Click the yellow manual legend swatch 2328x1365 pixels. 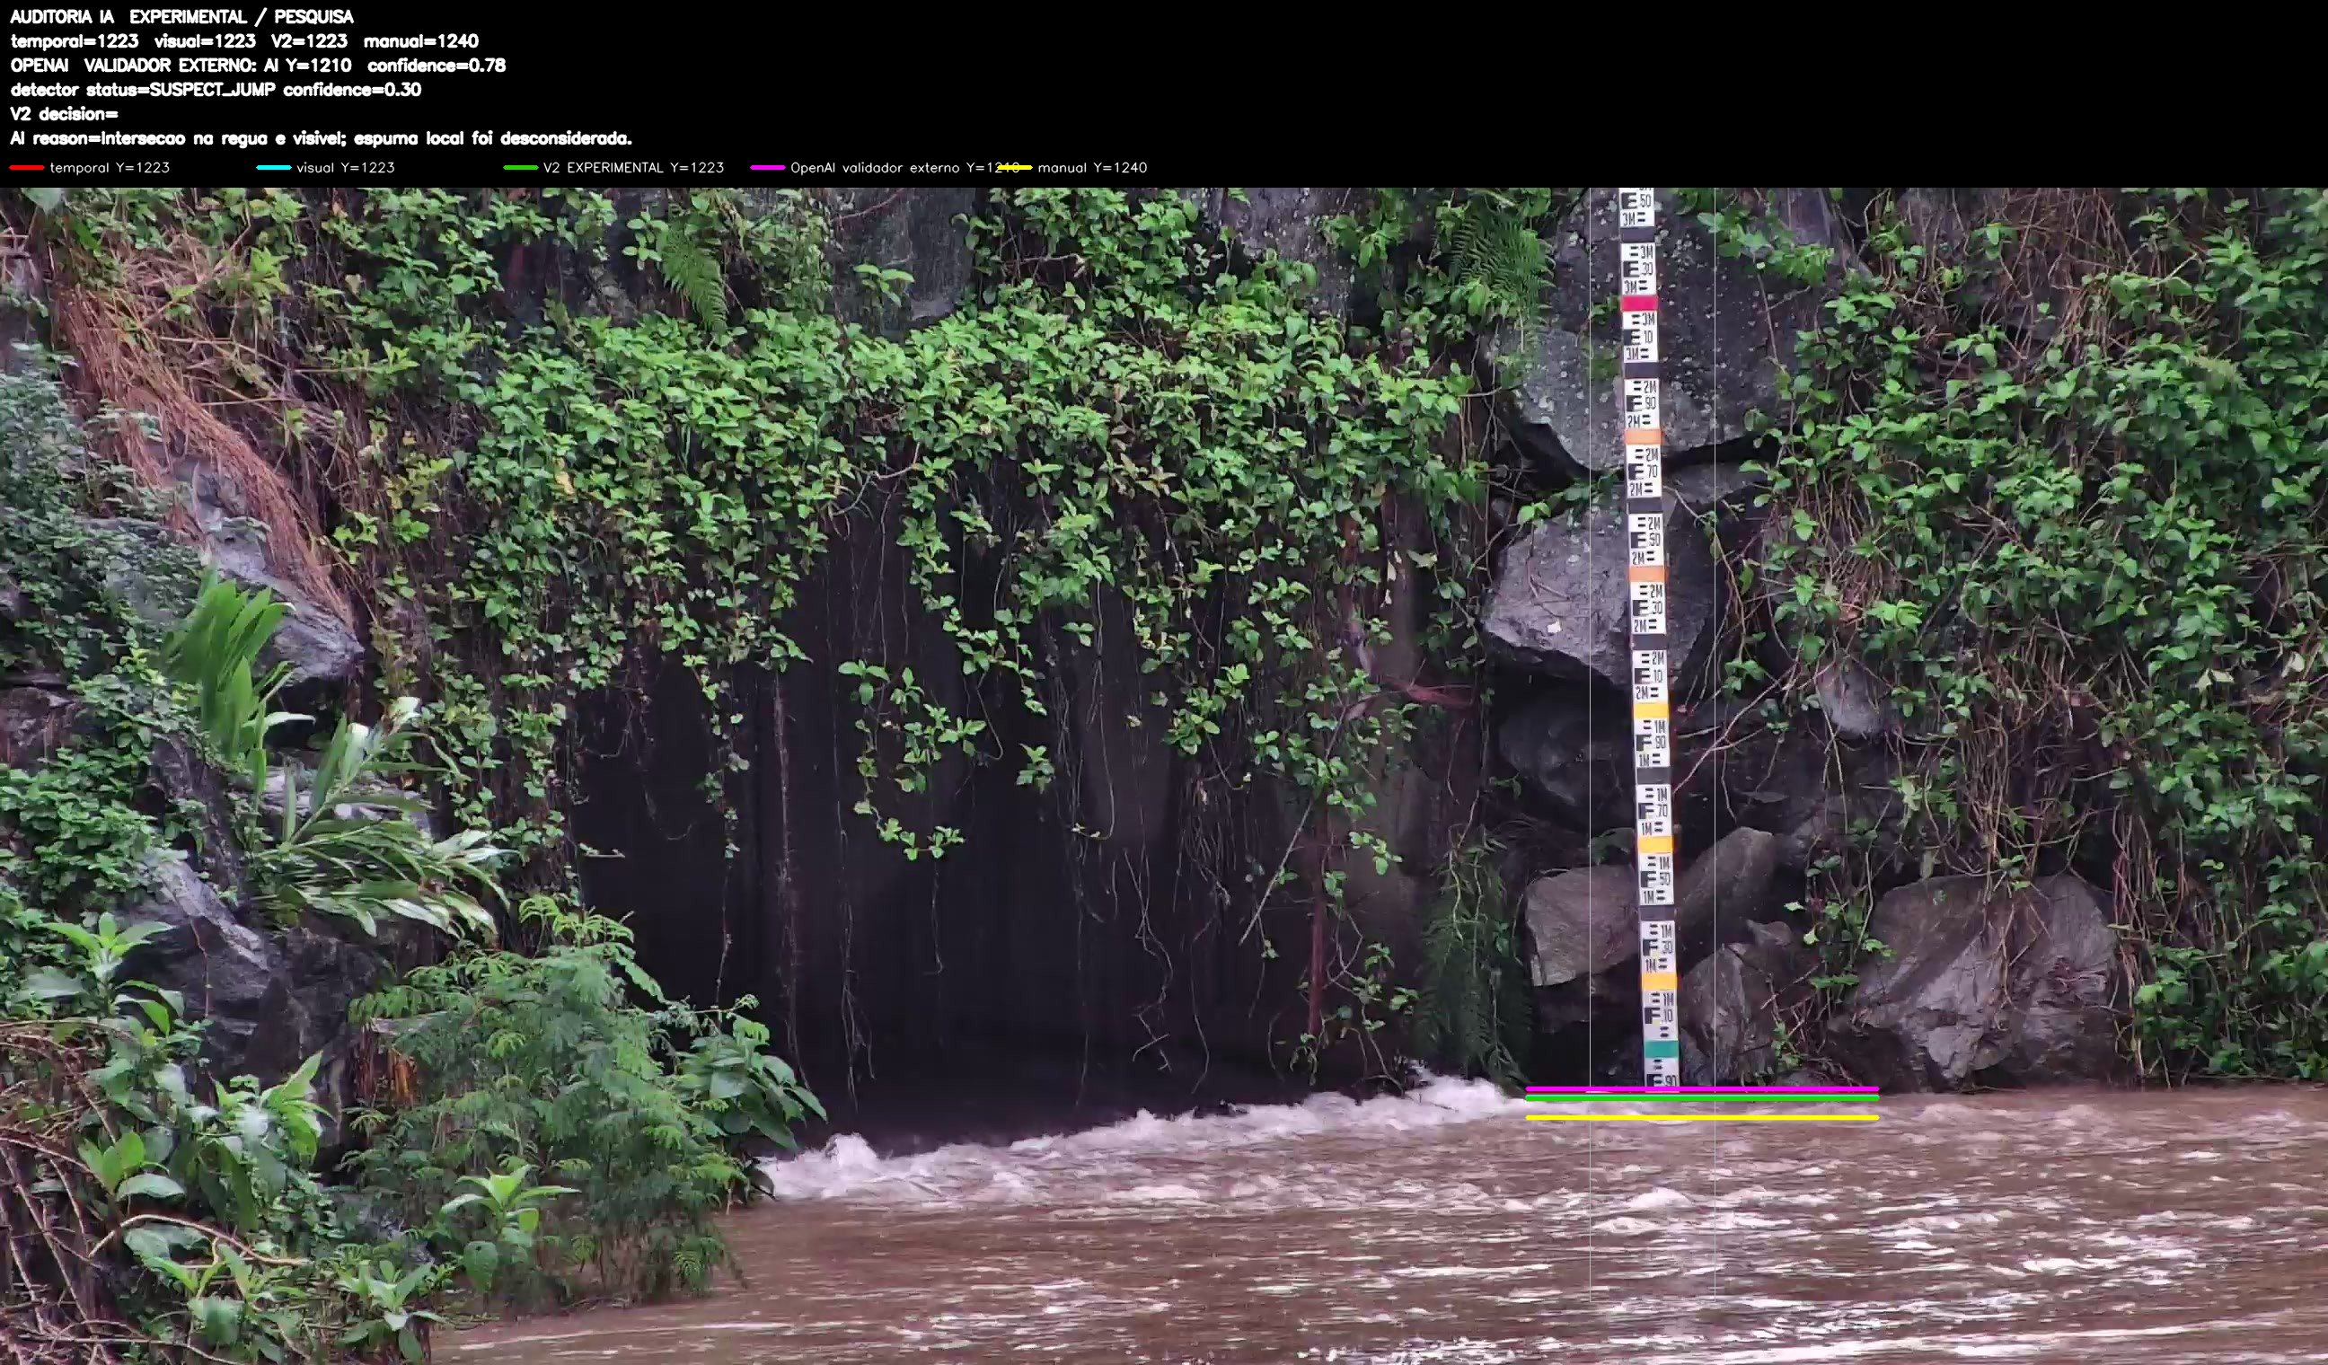[1014, 167]
